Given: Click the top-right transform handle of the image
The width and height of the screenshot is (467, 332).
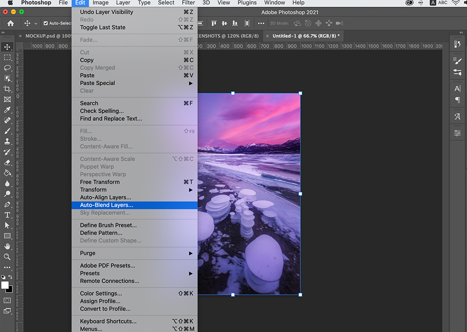Looking at the screenshot, I should (x=300, y=93).
